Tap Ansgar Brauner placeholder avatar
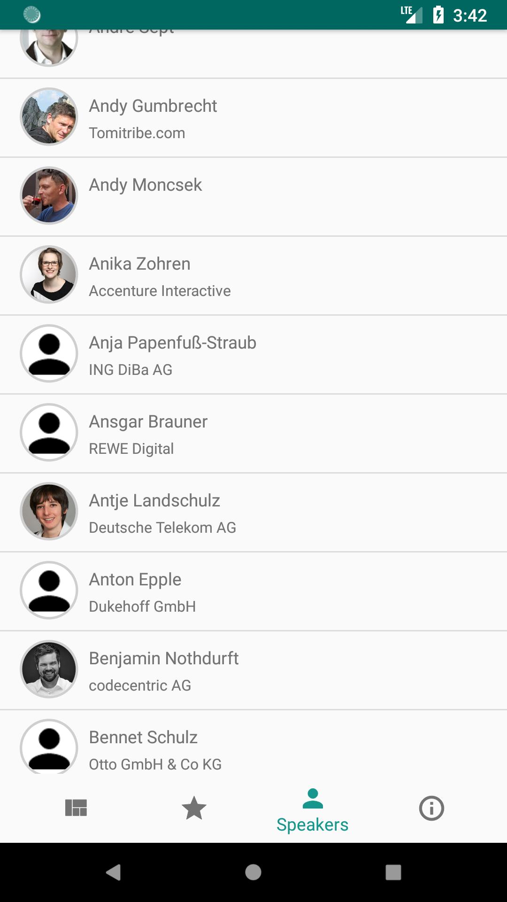Screen dimensions: 507x902 click(x=49, y=432)
